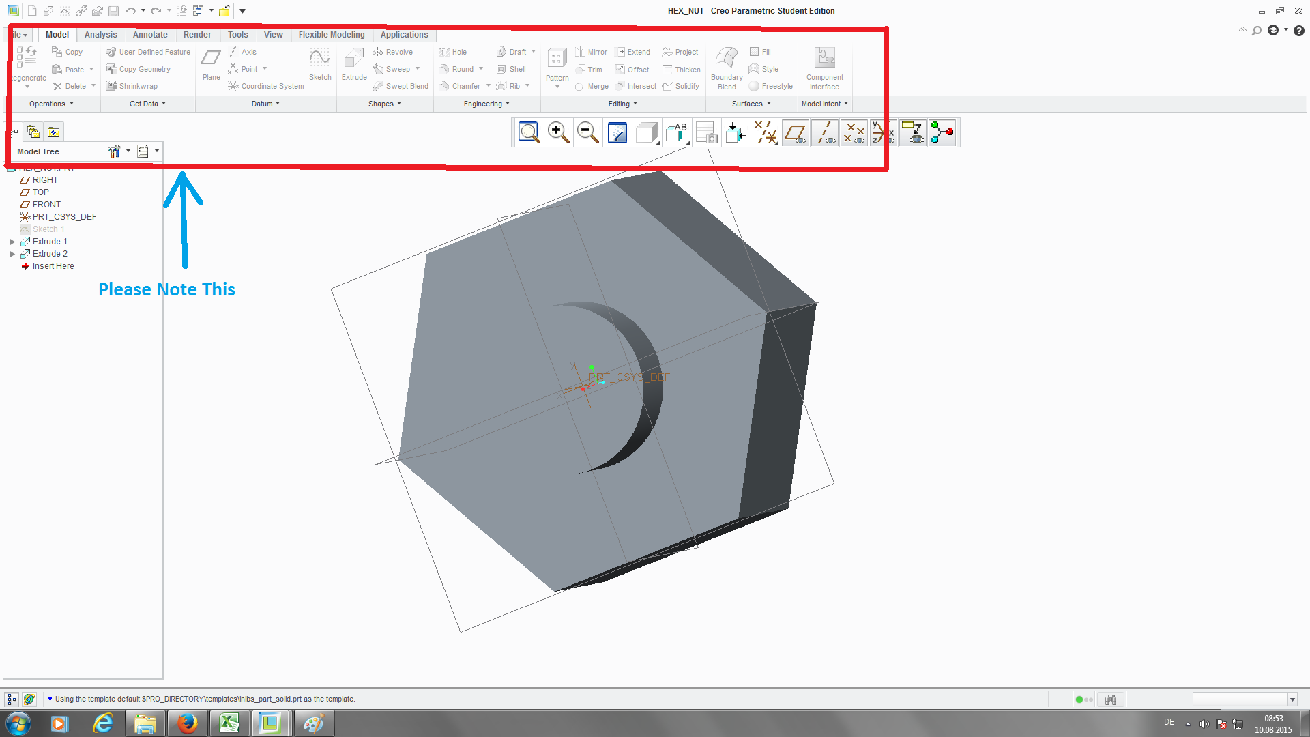Click the Solidify tool

[681, 86]
